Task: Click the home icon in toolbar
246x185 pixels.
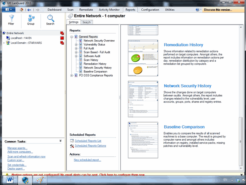Action: pos(21,10)
